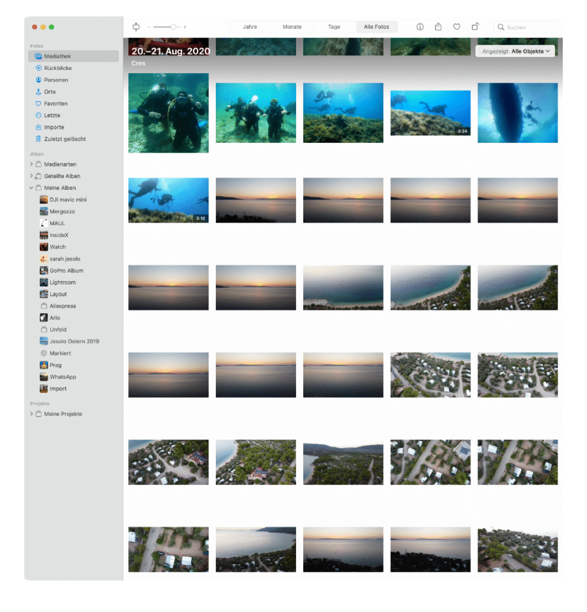Mark photo as favorite with heart icon
The width and height of the screenshot is (587, 612).
(456, 27)
